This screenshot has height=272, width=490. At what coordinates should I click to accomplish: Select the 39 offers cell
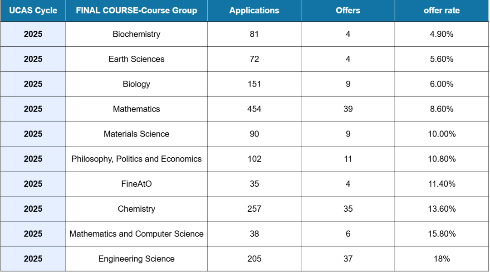348,109
